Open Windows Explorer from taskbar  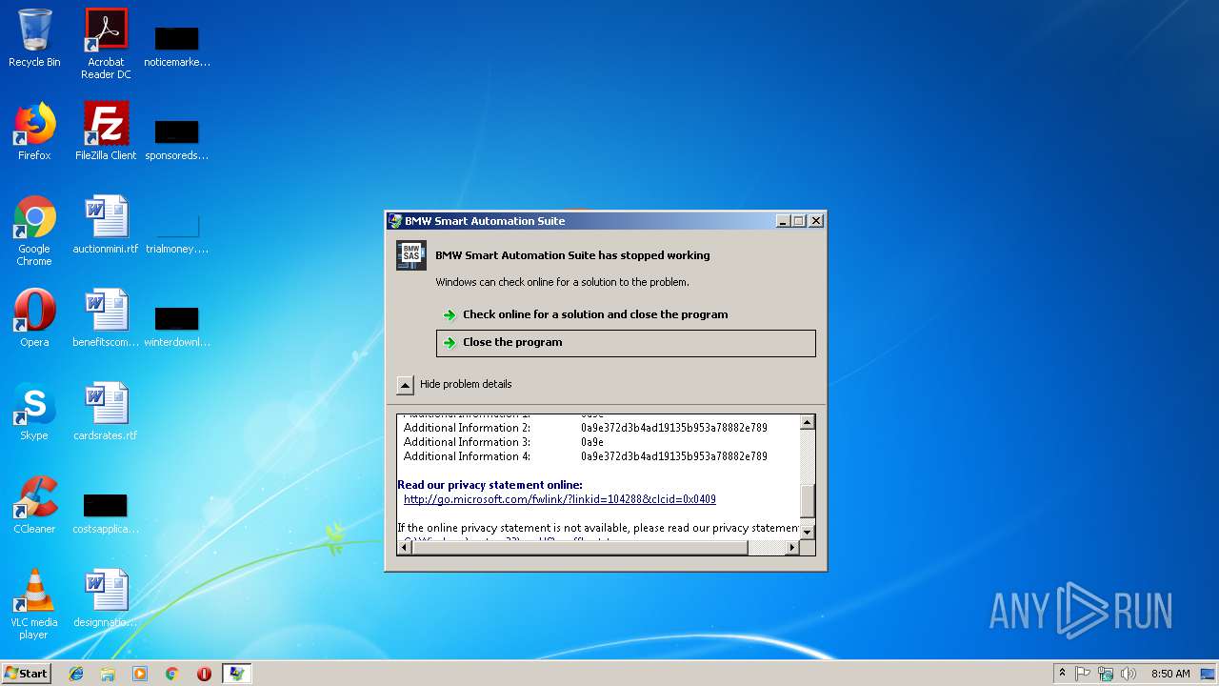(x=108, y=674)
